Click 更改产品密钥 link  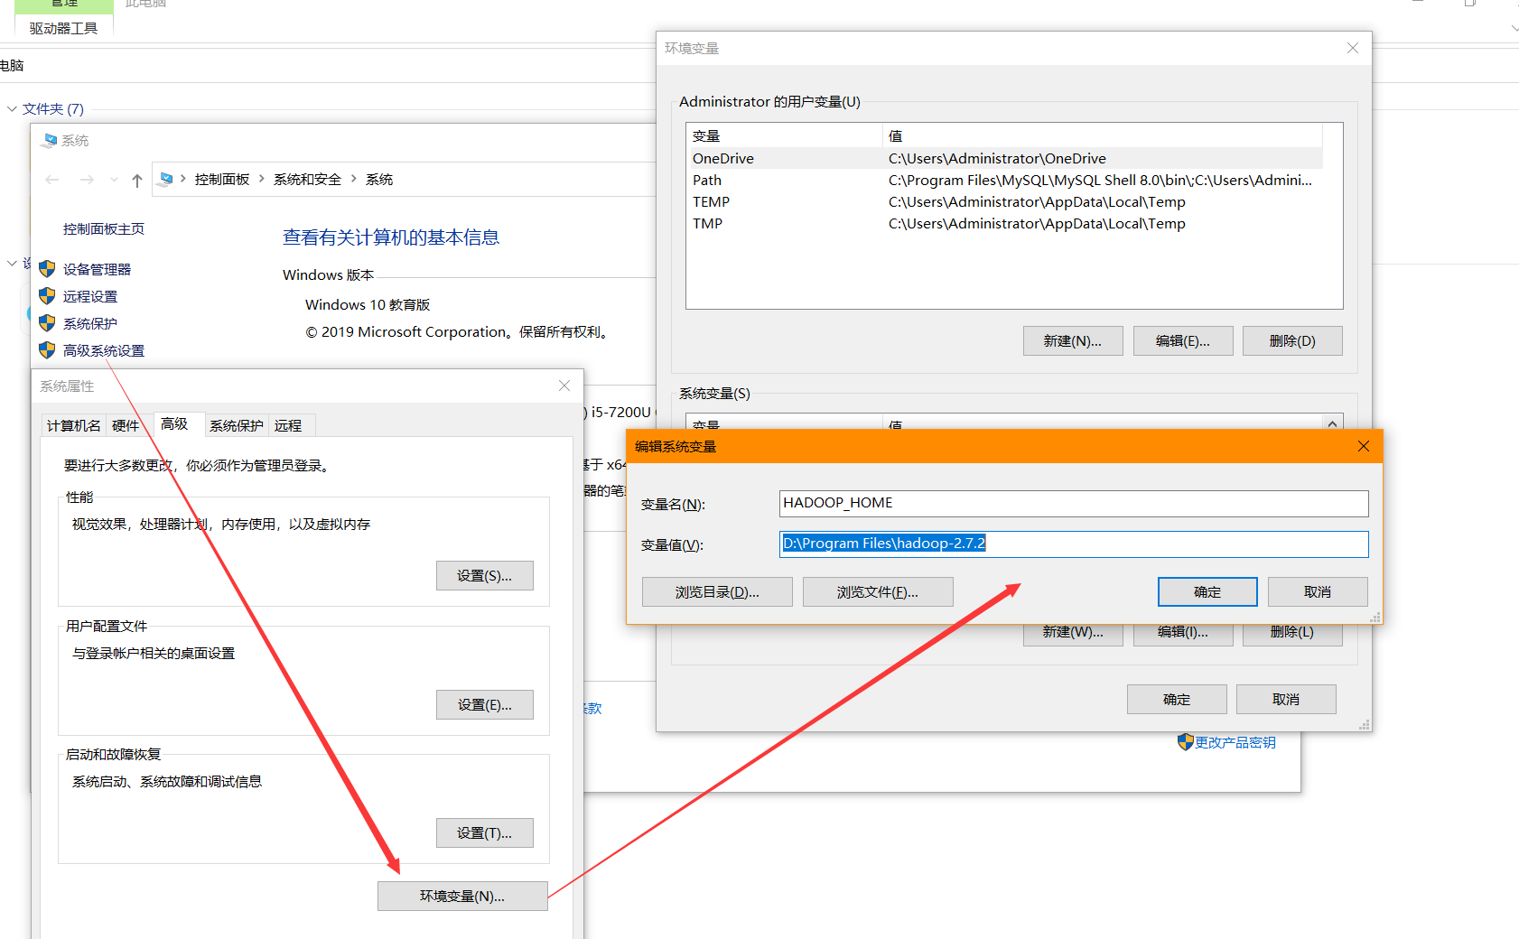[1235, 743]
